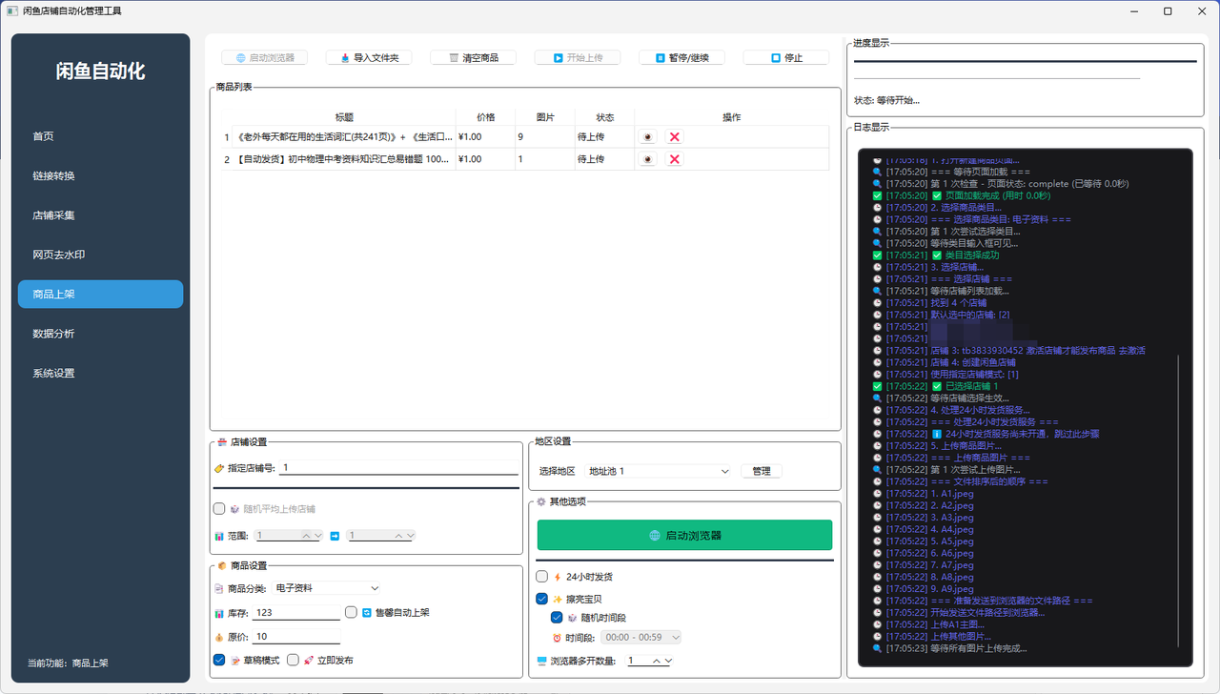Image resolution: width=1220 pixels, height=694 pixels.
Task: Toggle 售罄自动上架 checkbox
Action: click(352, 612)
